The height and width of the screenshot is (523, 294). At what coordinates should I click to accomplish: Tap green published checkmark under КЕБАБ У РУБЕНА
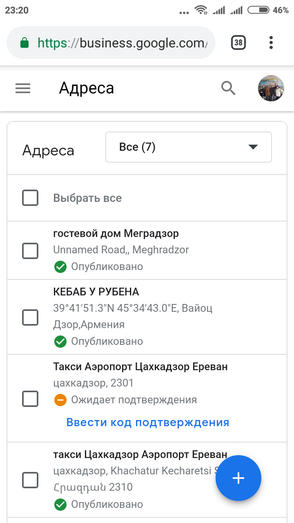pyautogui.click(x=60, y=341)
